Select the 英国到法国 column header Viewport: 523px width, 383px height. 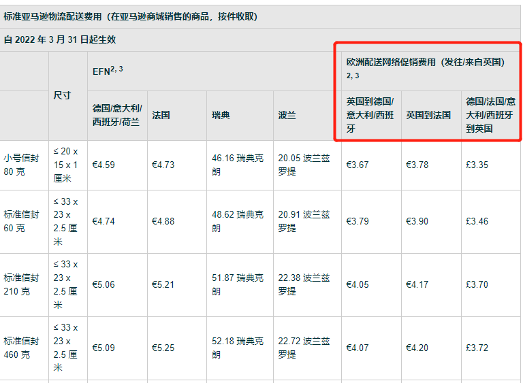[428, 115]
